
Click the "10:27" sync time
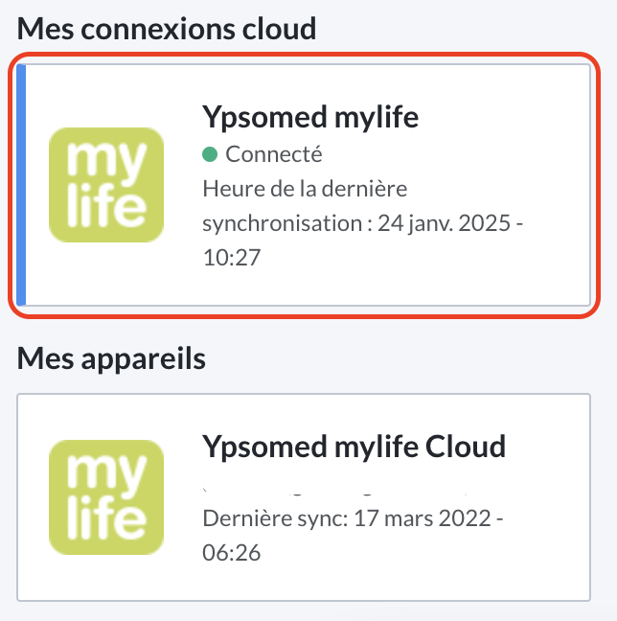pos(232,258)
